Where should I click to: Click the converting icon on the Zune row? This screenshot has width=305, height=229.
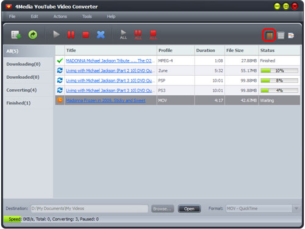(60, 70)
